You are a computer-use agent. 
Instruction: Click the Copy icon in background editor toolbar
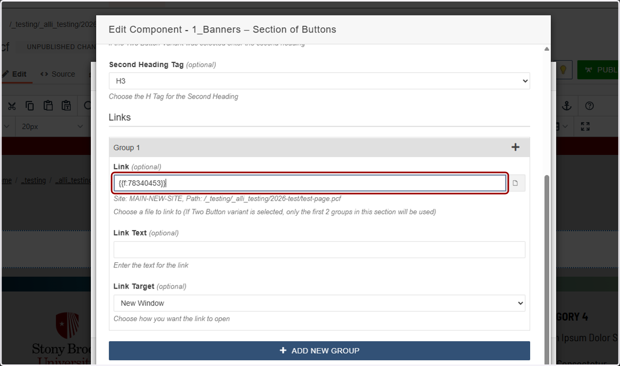point(29,106)
